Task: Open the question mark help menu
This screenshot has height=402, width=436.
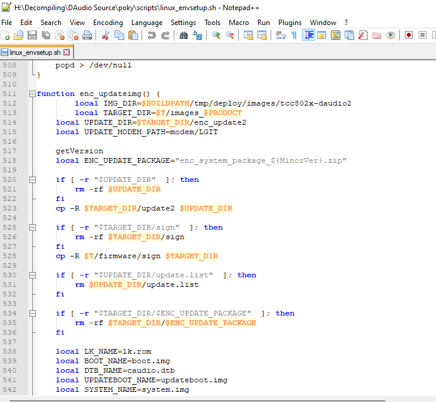Action: coord(346,23)
